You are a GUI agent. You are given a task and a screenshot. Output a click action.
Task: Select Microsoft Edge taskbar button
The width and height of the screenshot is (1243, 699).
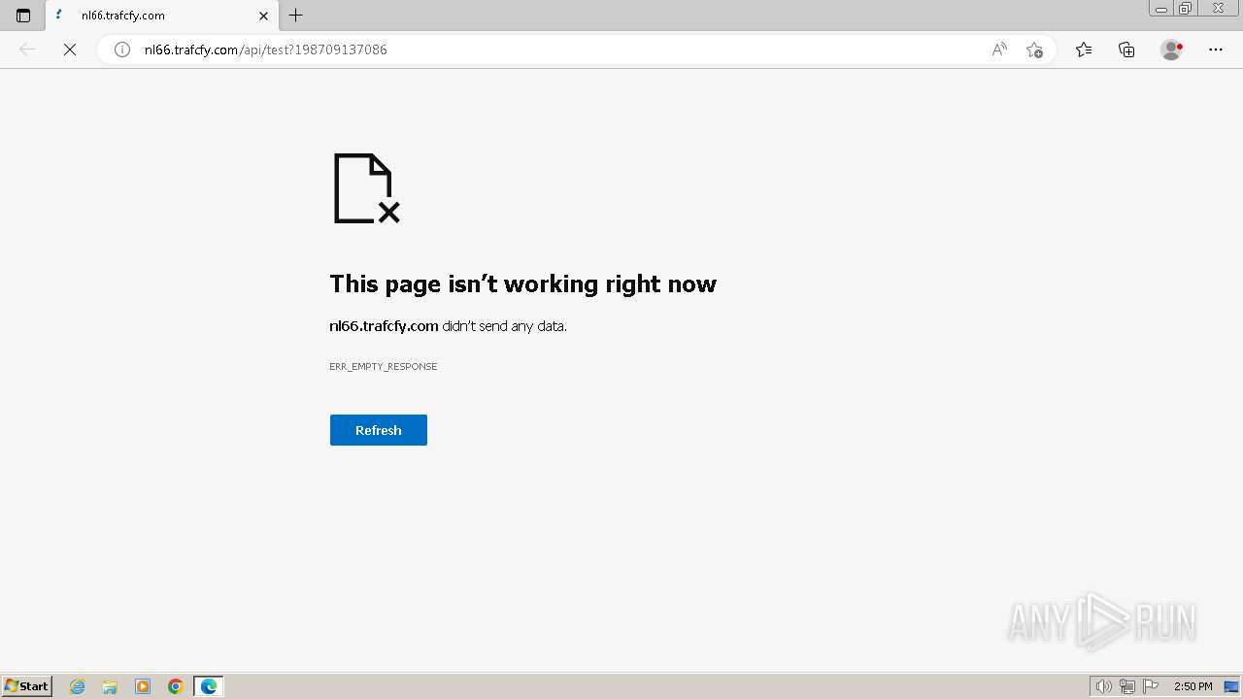point(209,686)
